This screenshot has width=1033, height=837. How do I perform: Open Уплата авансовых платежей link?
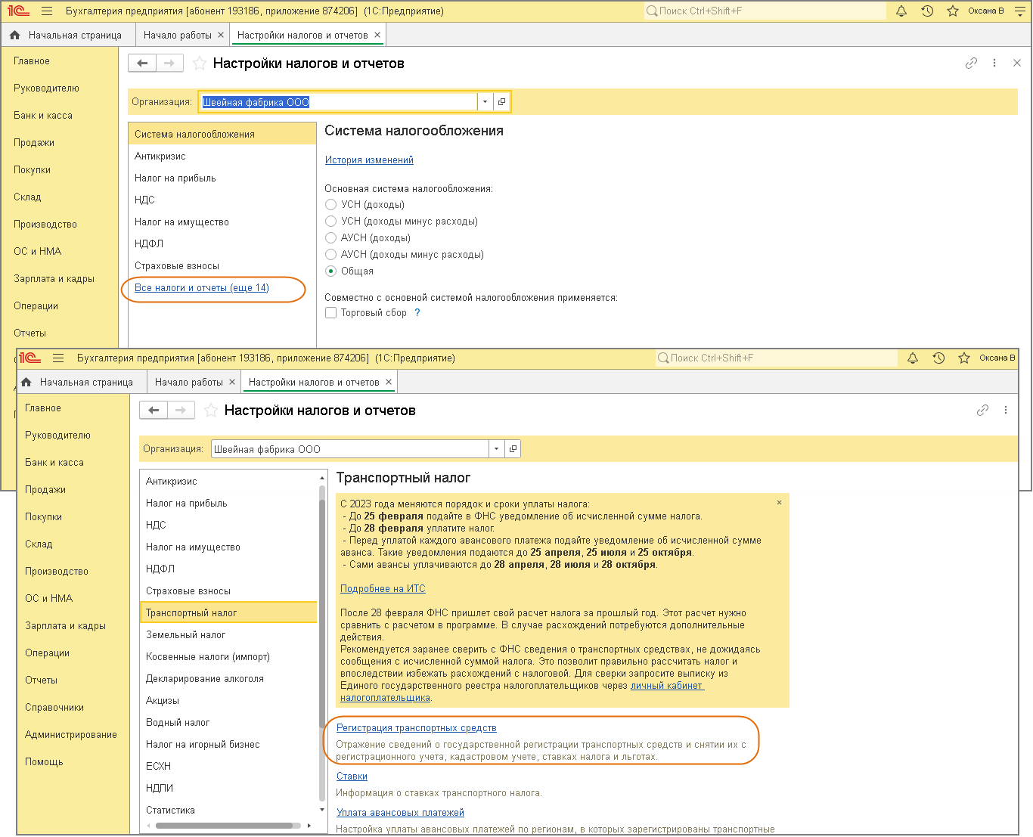[x=400, y=813]
